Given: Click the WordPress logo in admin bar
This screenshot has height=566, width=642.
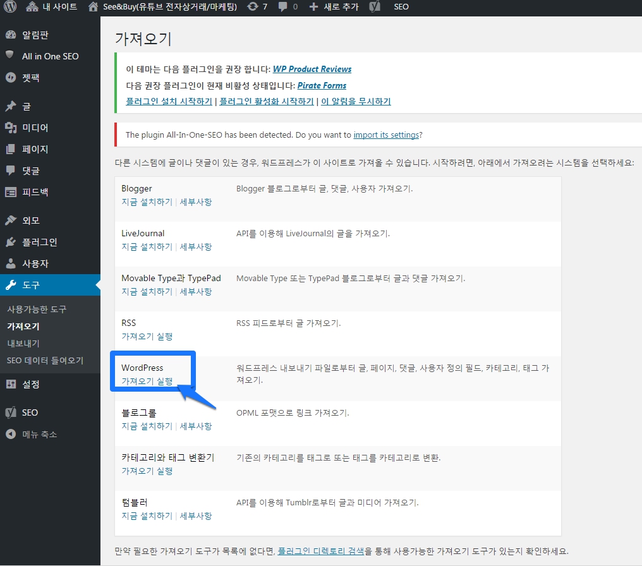Looking at the screenshot, I should point(10,7).
